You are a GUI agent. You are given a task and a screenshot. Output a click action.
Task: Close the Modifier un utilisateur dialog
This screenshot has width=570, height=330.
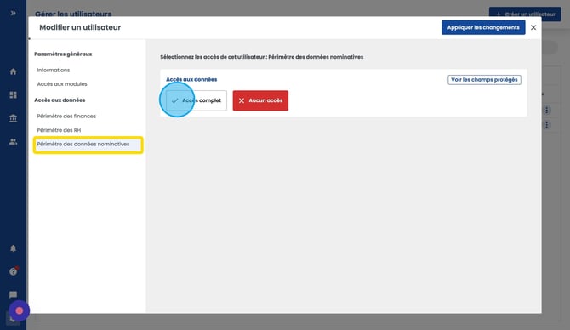pos(533,27)
